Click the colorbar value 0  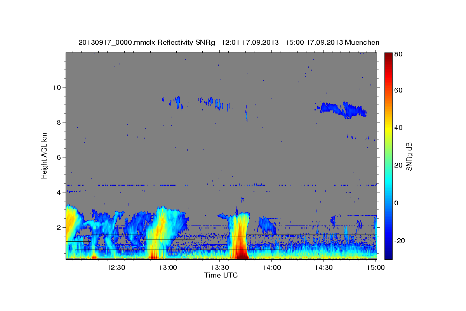396,203
